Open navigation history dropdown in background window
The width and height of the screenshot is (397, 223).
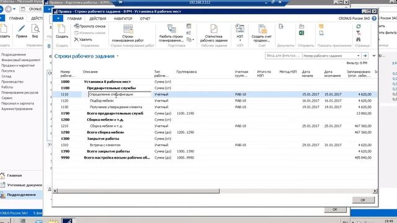tap(14, 9)
